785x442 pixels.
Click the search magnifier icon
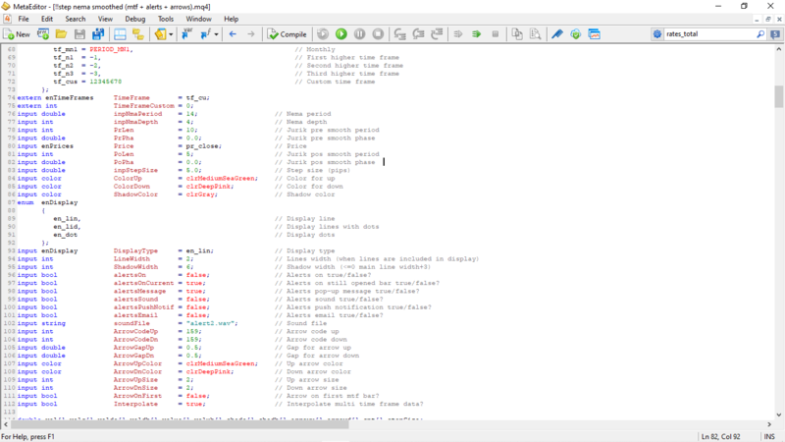759,34
